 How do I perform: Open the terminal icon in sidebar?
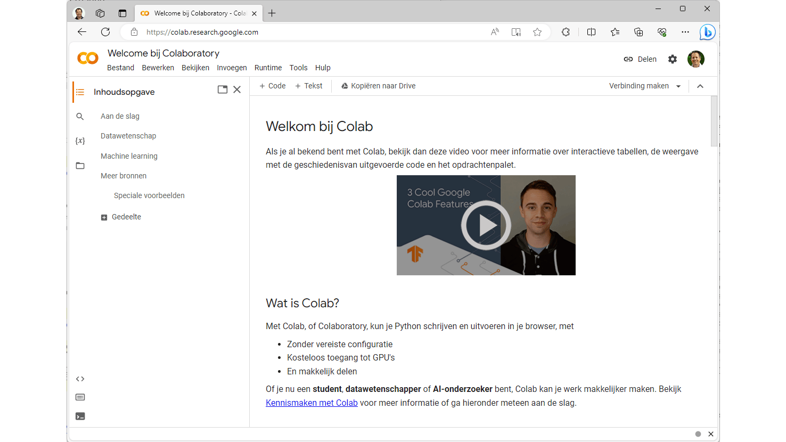point(80,416)
